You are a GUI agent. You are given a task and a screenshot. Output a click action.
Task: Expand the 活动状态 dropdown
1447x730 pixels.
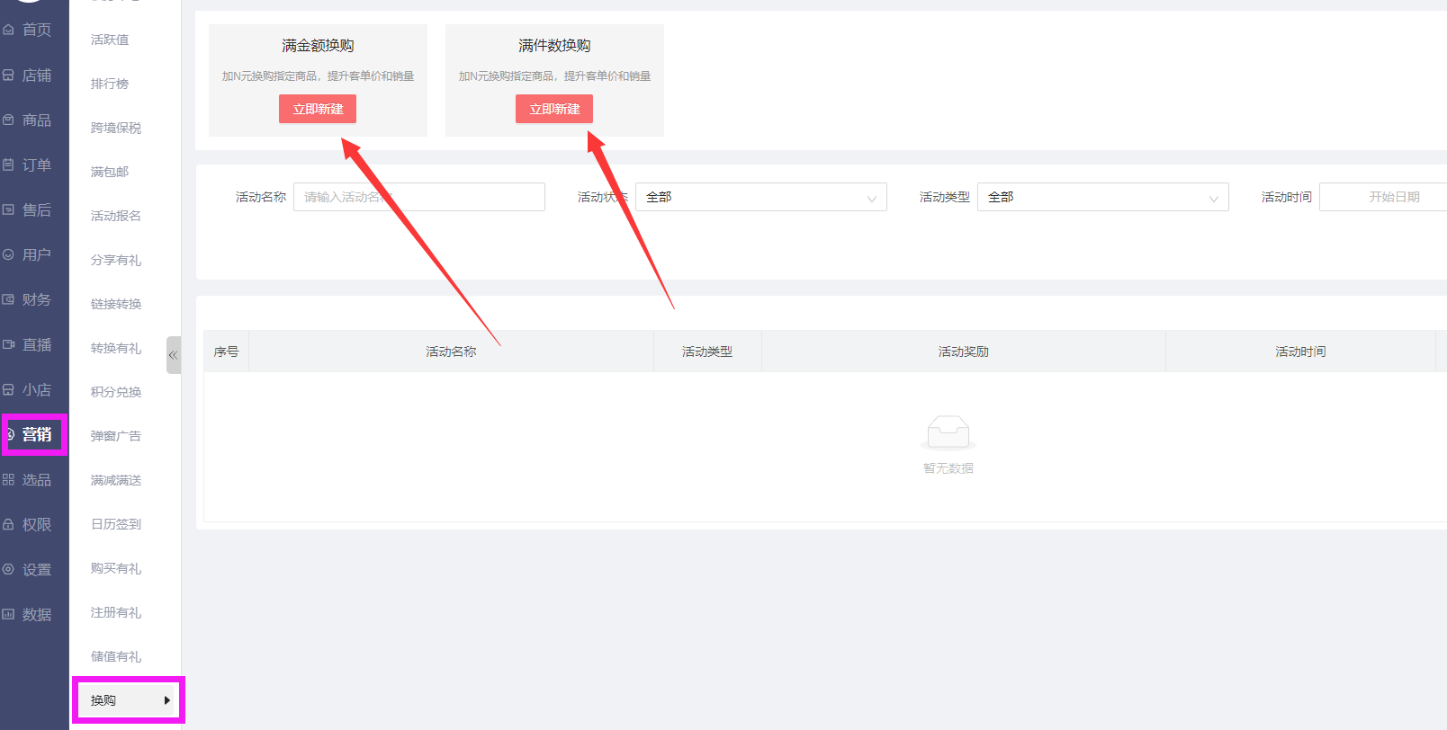pos(760,197)
